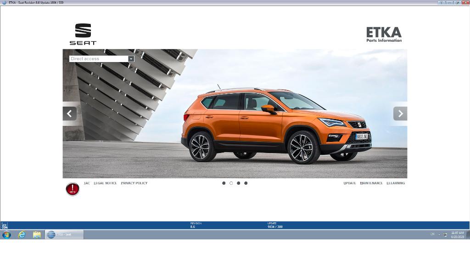Click the red INFO alert icon
470x261 pixels.
click(x=73, y=189)
